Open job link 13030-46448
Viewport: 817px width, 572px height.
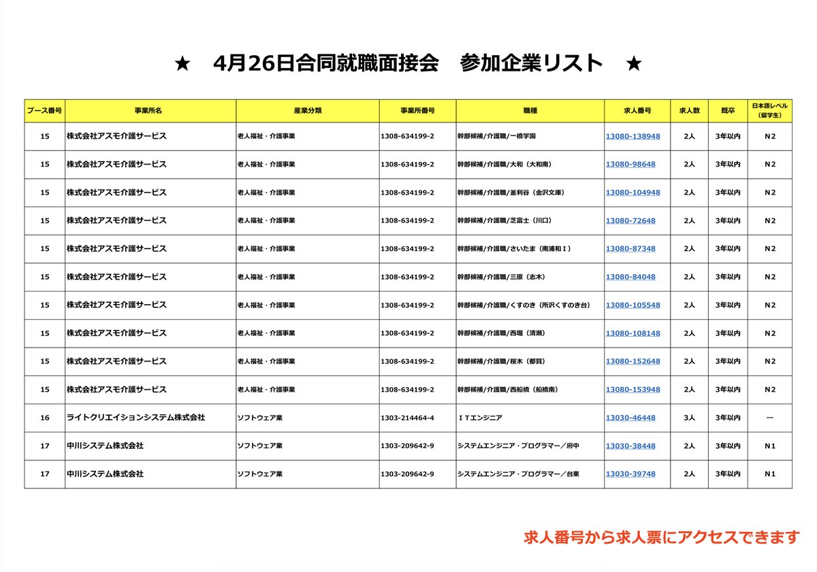(630, 418)
